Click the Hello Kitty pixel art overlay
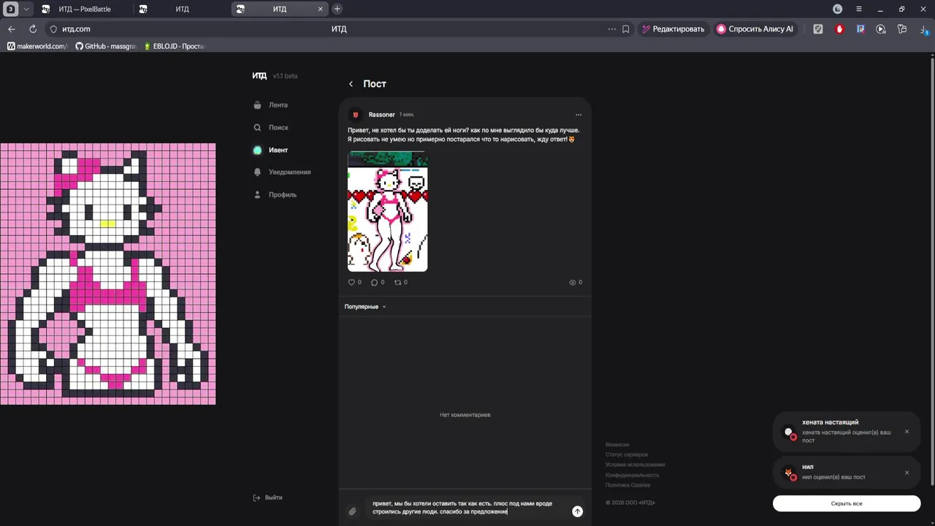The width and height of the screenshot is (935, 526). (107, 274)
